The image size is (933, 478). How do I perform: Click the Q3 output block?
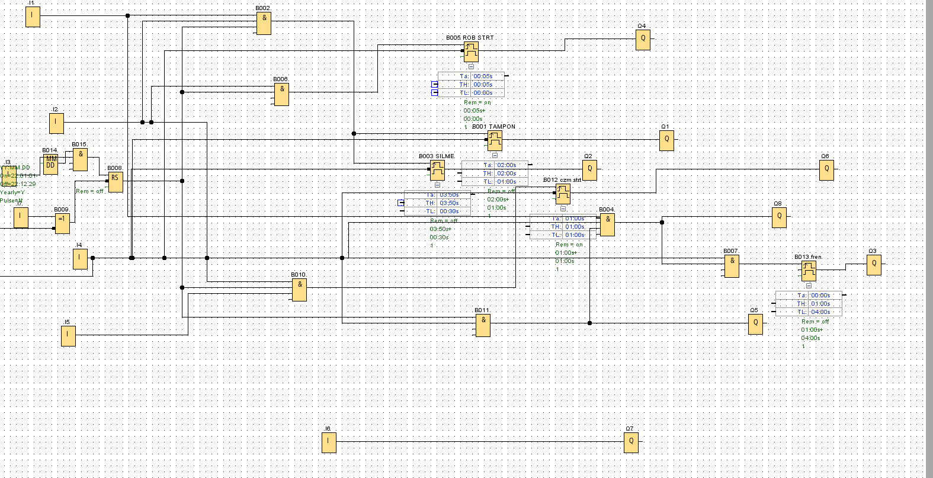(874, 265)
